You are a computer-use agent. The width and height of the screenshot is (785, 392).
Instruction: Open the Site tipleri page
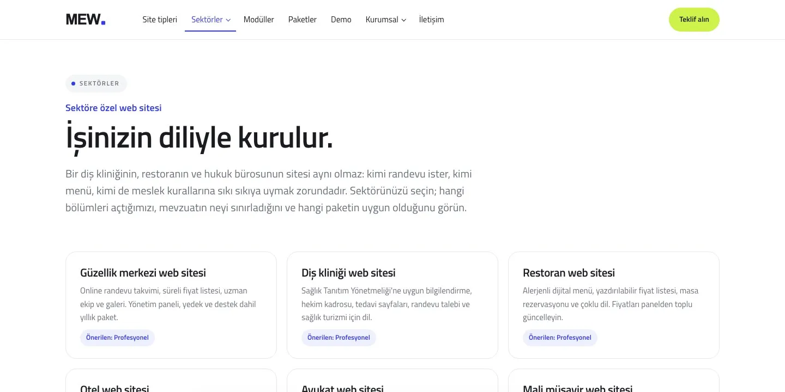(x=160, y=20)
